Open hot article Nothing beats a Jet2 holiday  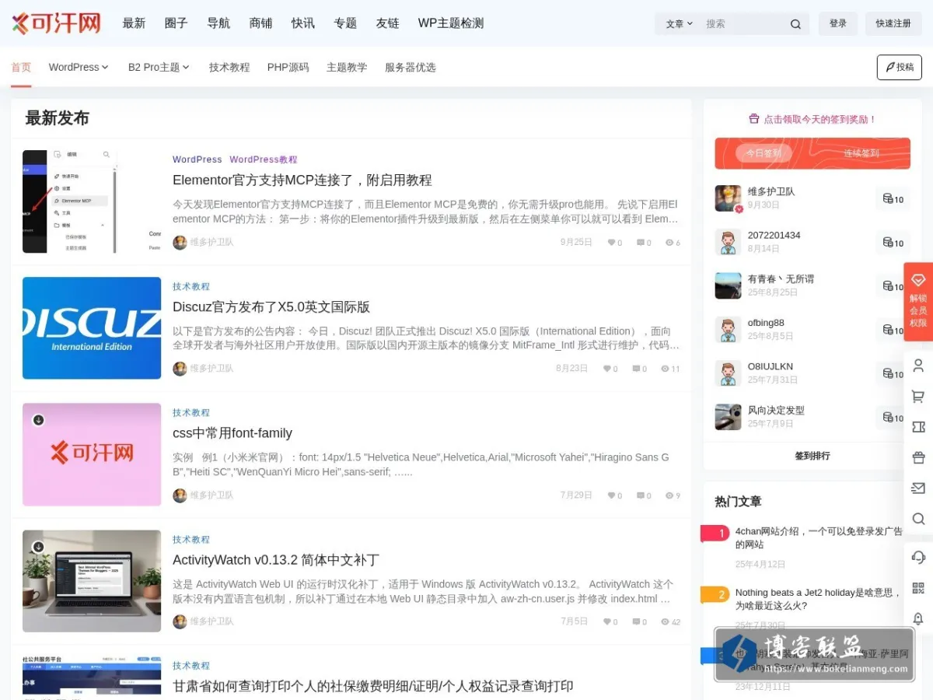[818, 600]
